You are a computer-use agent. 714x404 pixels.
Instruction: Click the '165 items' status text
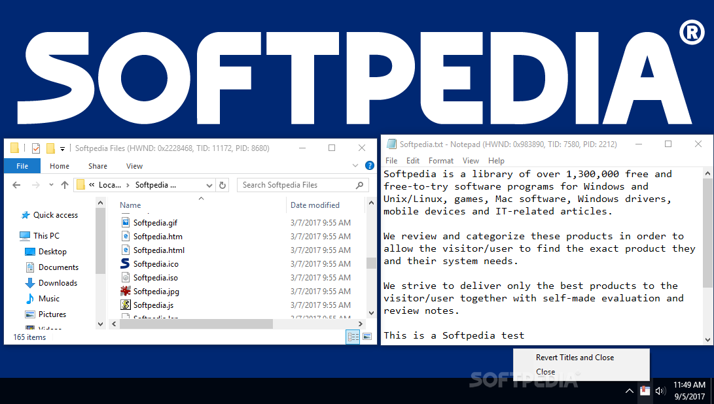click(x=29, y=337)
